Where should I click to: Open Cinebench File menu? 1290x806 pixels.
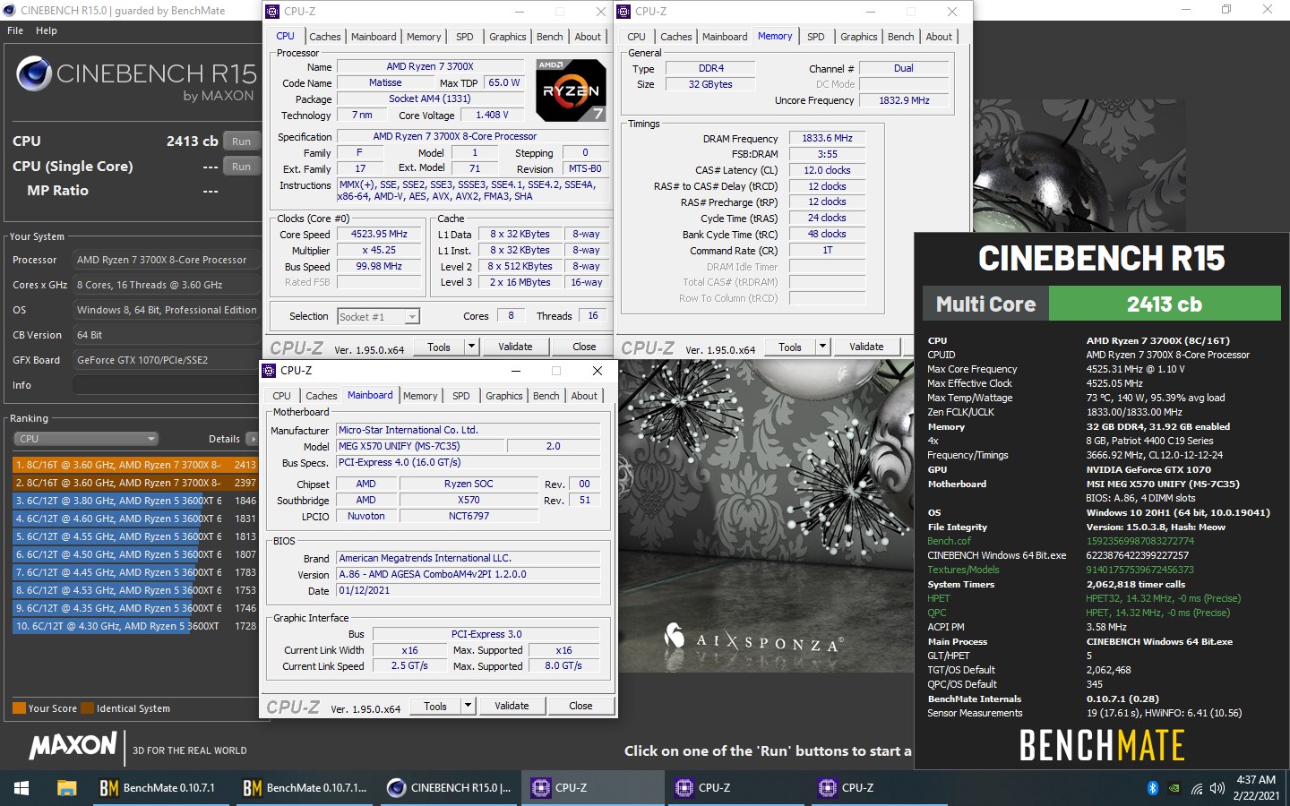[x=15, y=30]
